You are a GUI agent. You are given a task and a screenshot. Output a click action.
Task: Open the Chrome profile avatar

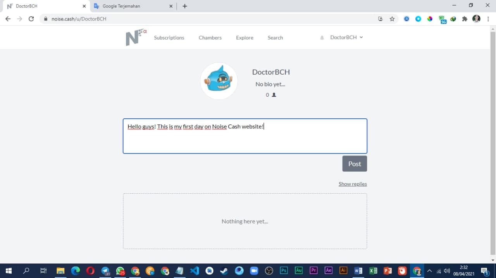476,19
